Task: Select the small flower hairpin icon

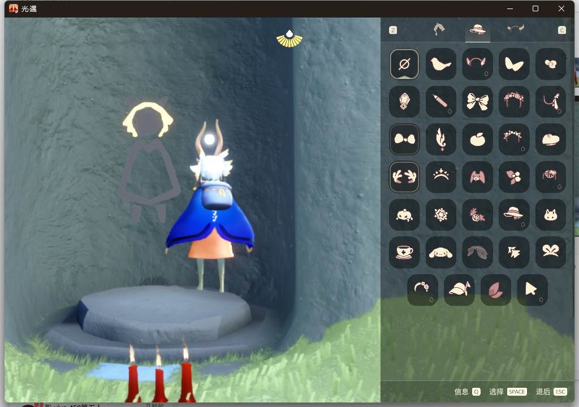Action: tap(551, 64)
